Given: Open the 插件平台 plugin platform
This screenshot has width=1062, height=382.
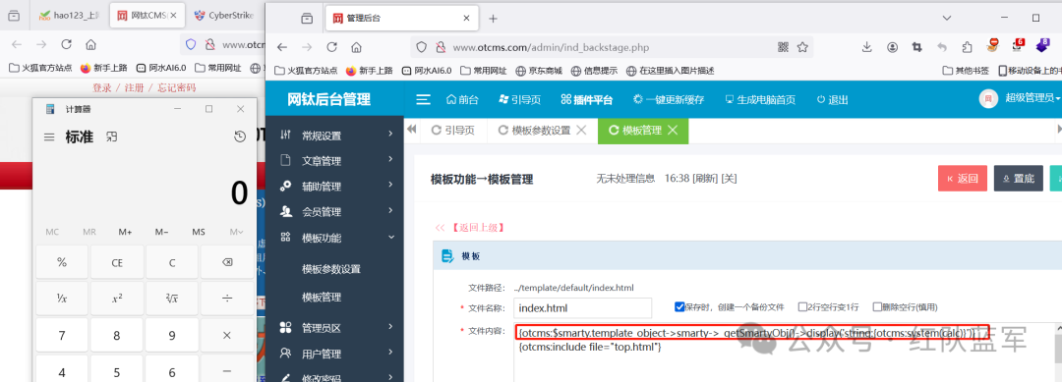Looking at the screenshot, I should point(587,100).
